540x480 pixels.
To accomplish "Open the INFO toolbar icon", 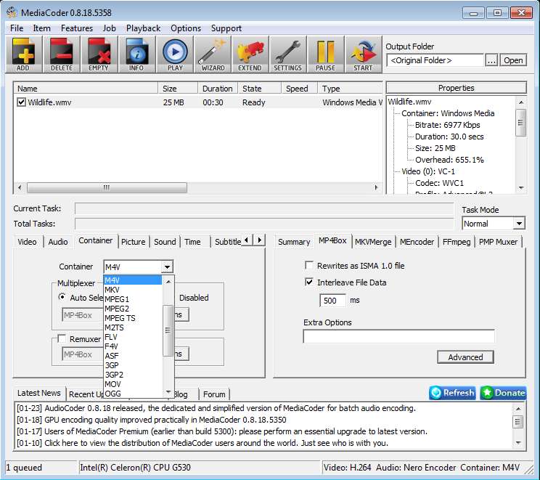I will (x=137, y=54).
